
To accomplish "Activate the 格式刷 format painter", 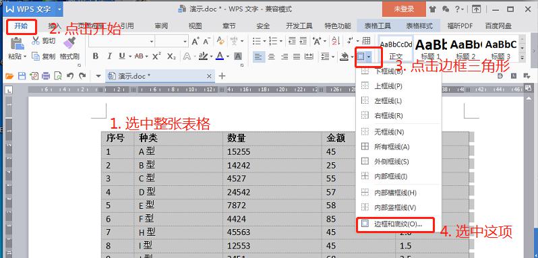I will pos(69,49).
